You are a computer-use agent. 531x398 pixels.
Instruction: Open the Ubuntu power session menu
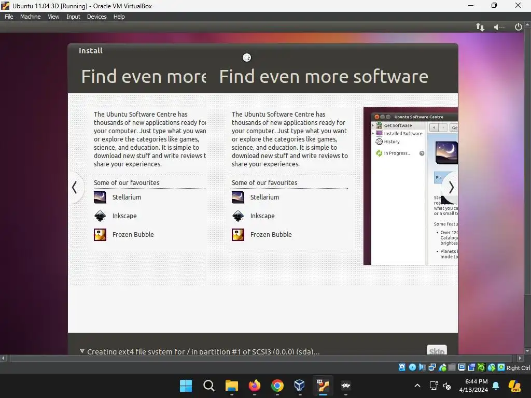518,27
